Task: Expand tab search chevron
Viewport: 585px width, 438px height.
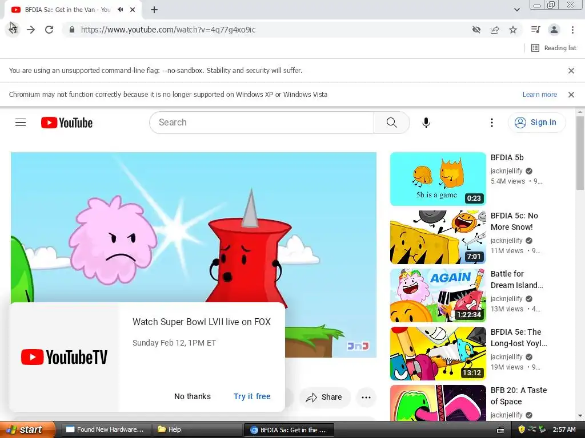Action: [516, 10]
